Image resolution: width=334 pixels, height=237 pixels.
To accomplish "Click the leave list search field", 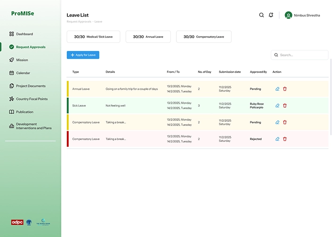I will coord(302,55).
